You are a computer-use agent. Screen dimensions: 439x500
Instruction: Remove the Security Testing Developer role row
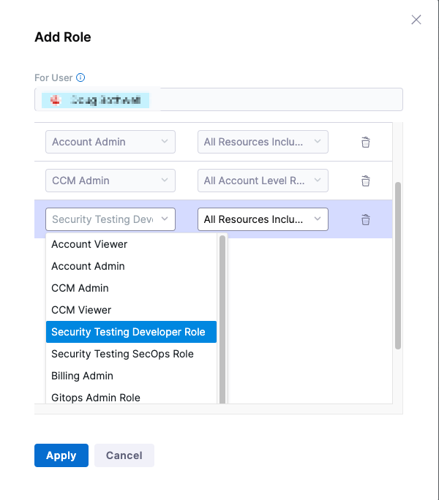pos(365,219)
